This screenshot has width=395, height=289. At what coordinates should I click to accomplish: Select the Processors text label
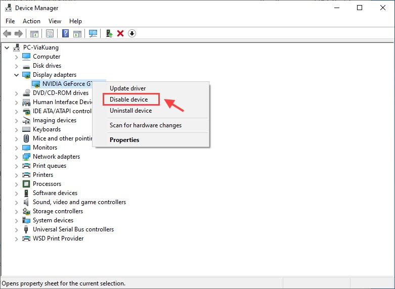click(47, 184)
